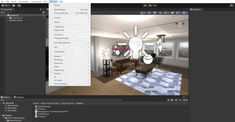Open the File menu

click(2, 2)
